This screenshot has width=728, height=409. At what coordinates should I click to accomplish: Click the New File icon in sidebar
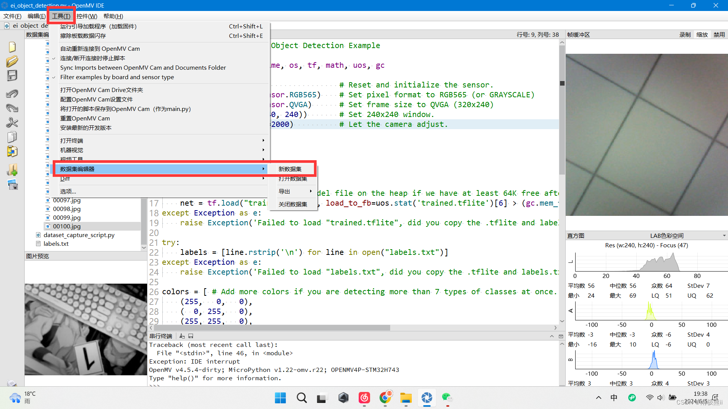[12, 47]
